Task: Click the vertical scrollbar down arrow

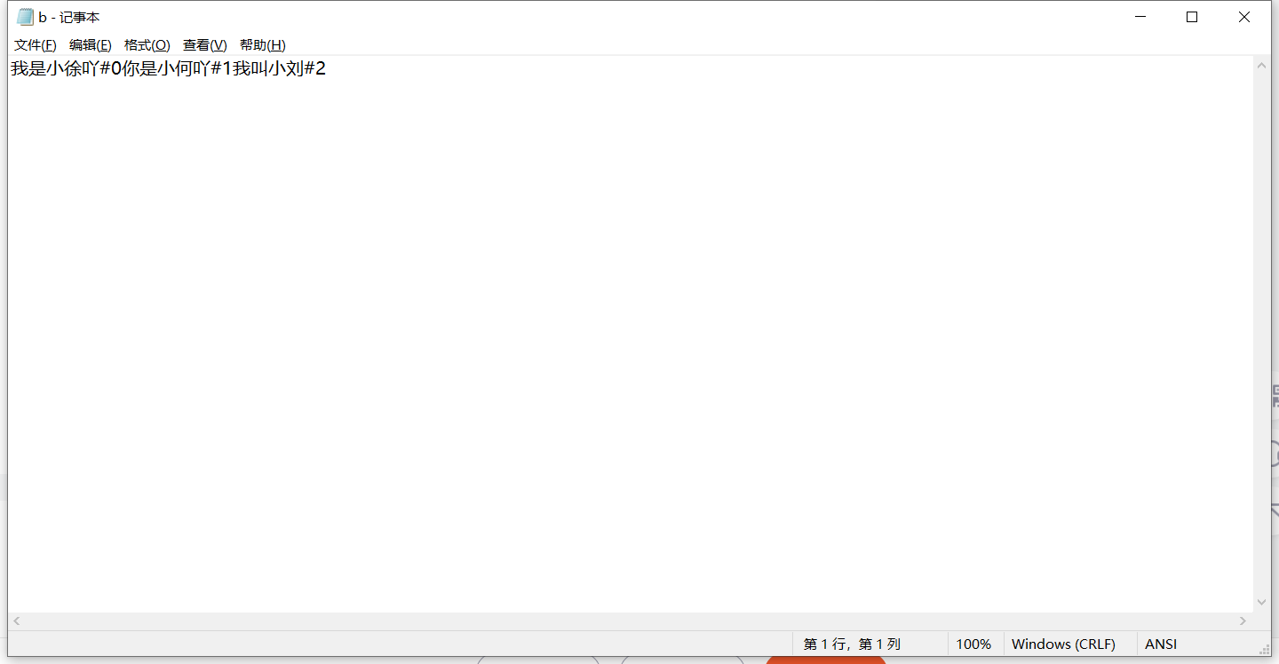Action: [x=1262, y=603]
